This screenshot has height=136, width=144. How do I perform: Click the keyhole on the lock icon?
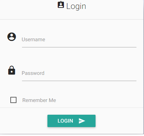pos(12,72)
